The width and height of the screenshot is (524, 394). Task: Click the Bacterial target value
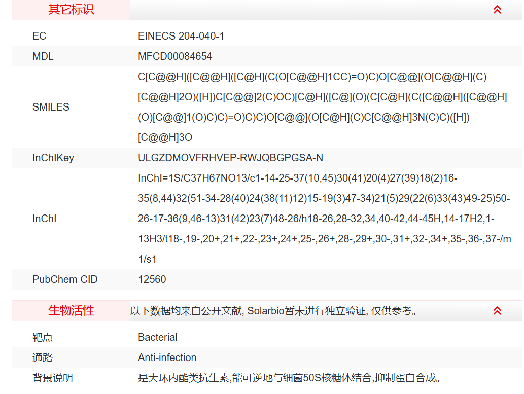coord(158,337)
